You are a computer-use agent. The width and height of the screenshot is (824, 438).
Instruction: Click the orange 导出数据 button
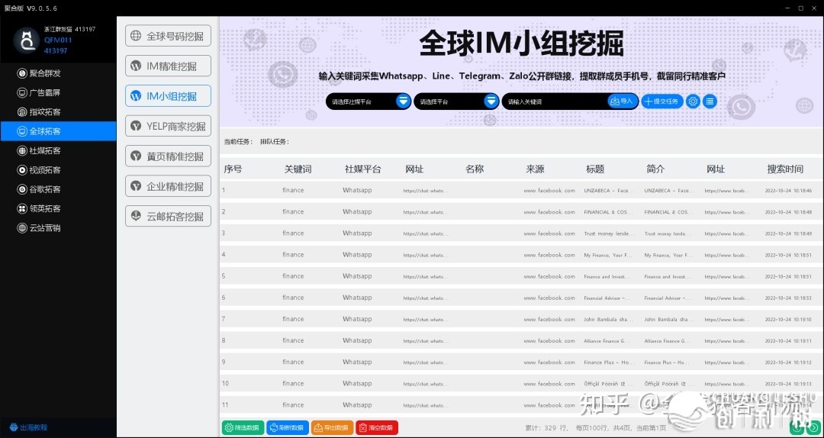click(332, 427)
